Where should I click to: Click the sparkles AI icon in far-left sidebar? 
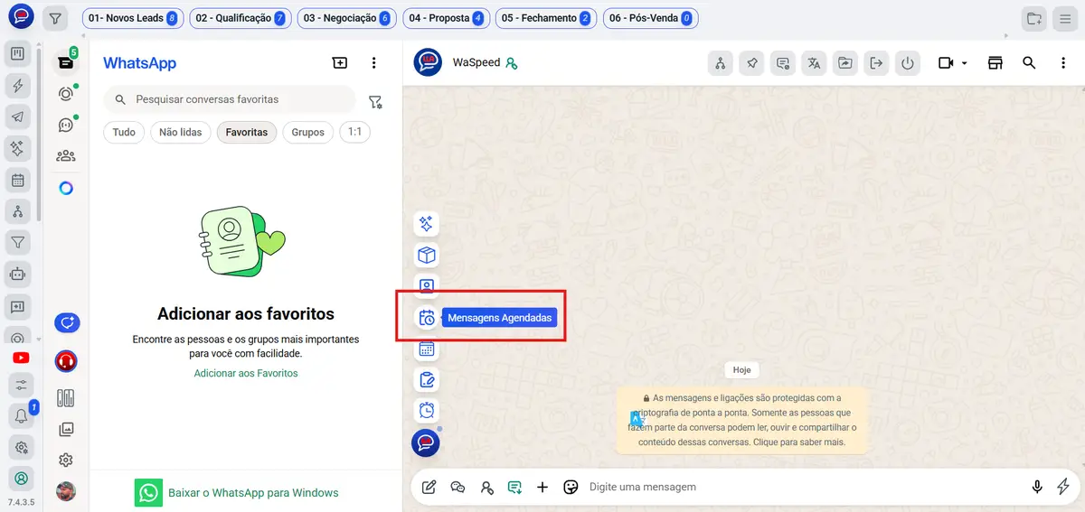pos(17,148)
